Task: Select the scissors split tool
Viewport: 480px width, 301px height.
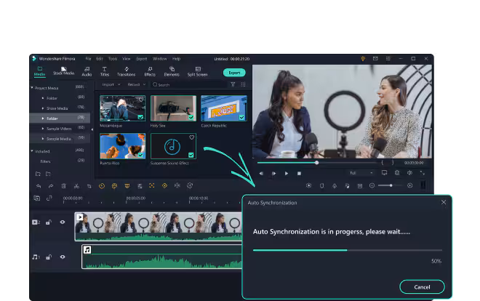Action: (76, 186)
